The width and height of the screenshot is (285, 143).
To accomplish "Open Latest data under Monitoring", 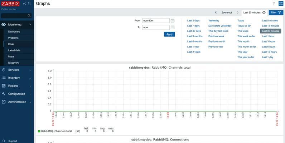I will point(14,50).
